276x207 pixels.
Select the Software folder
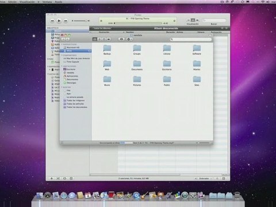(x=197, y=49)
